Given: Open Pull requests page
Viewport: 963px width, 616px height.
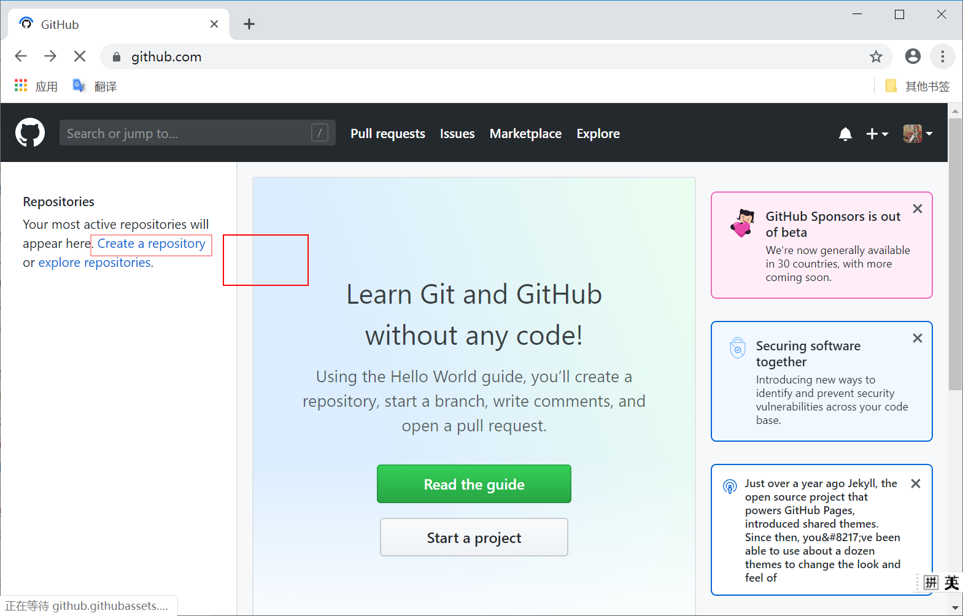Looking at the screenshot, I should (x=388, y=134).
